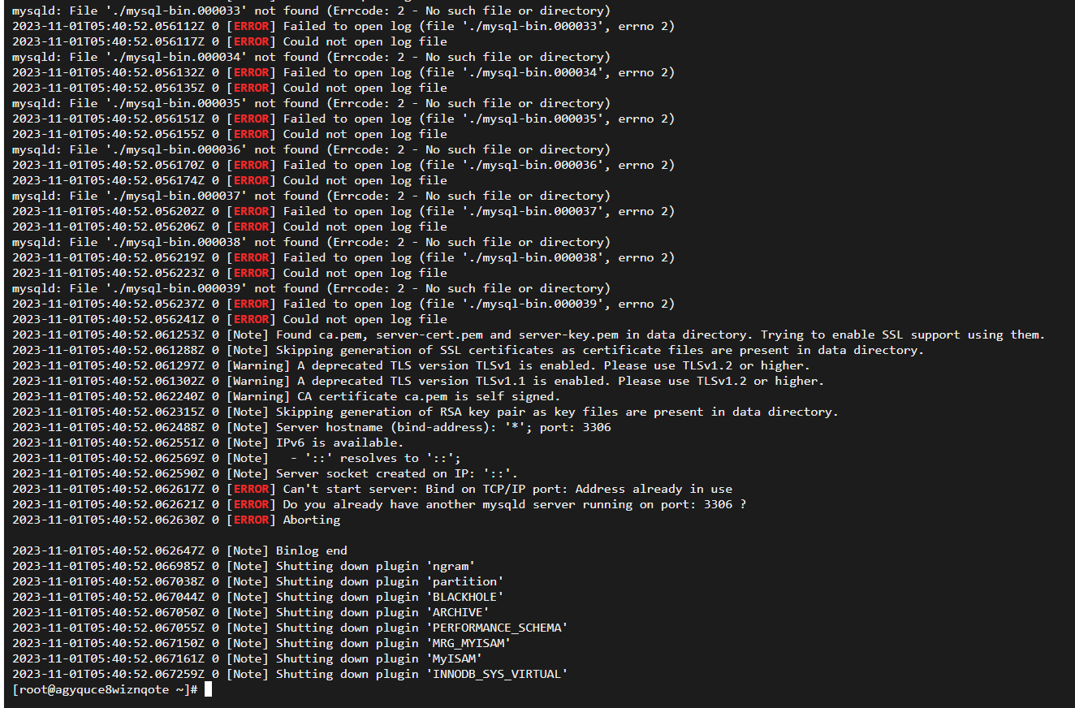The image size is (1075, 708).
Task: Click the 'Server socket created on IP' line
Action: click(265, 473)
